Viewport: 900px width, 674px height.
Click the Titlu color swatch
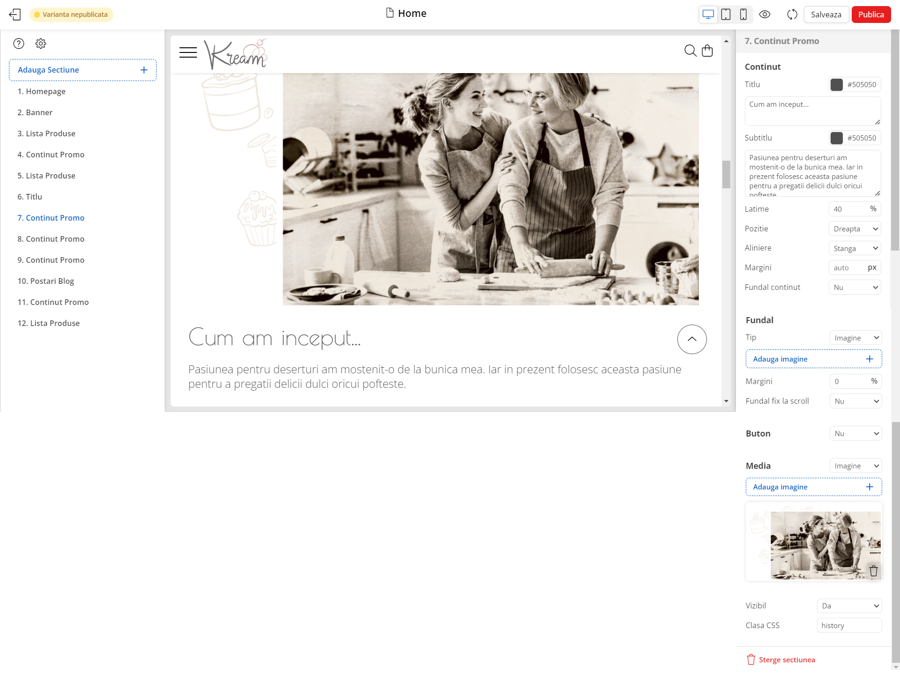[x=836, y=85]
